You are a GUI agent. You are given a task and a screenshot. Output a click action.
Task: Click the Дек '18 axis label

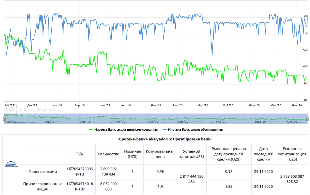tap(32, 106)
